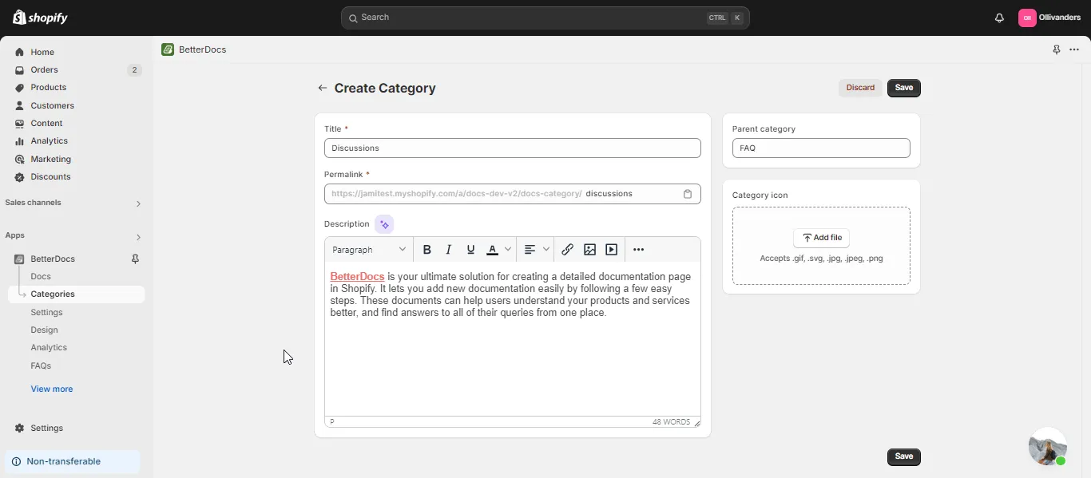
Task: Open alignment options dropdown arrow
Action: point(546,250)
